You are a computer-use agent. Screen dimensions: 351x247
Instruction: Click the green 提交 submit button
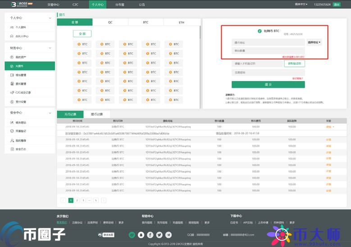tap(268, 84)
